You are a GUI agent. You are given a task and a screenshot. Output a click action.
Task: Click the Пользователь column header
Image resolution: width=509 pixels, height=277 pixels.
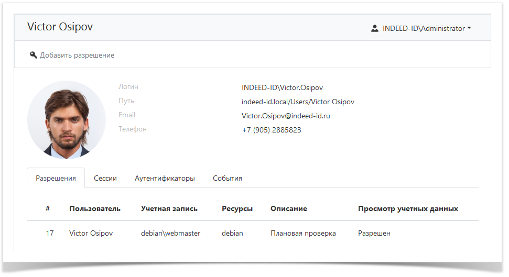[95, 208]
